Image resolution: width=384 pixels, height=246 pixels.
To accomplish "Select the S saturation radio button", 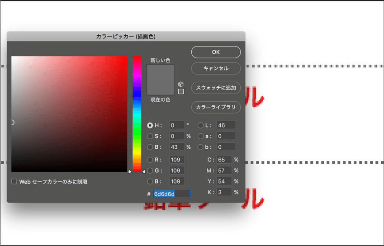I will click(x=150, y=136).
